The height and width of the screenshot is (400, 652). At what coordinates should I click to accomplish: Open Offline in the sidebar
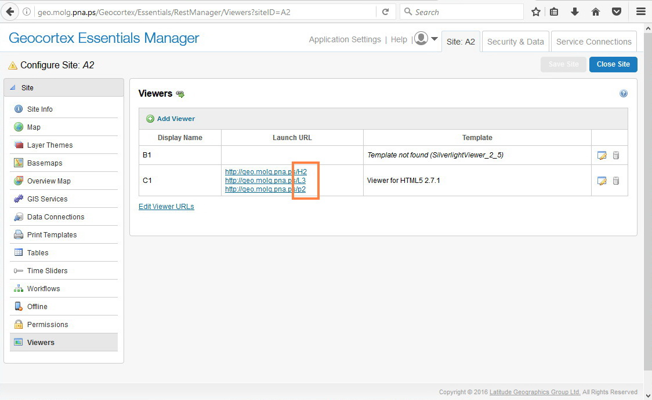64,306
